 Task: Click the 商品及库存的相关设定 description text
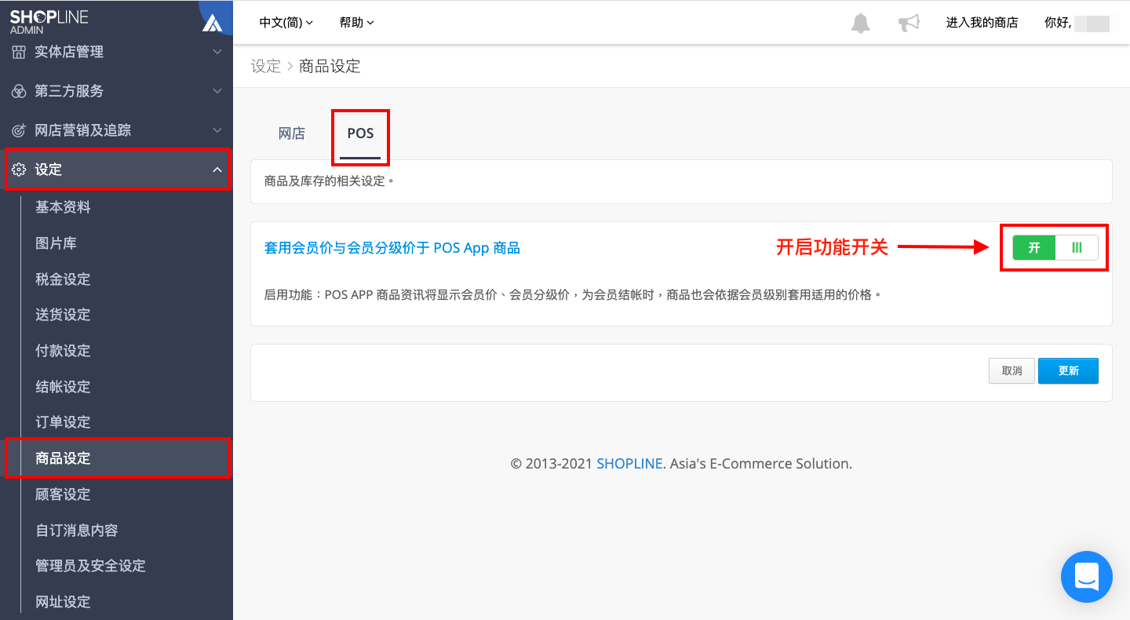pyautogui.click(x=329, y=181)
